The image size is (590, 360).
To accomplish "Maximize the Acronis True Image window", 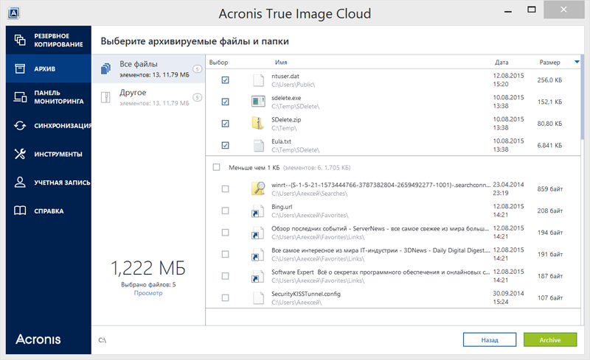I will [x=531, y=10].
